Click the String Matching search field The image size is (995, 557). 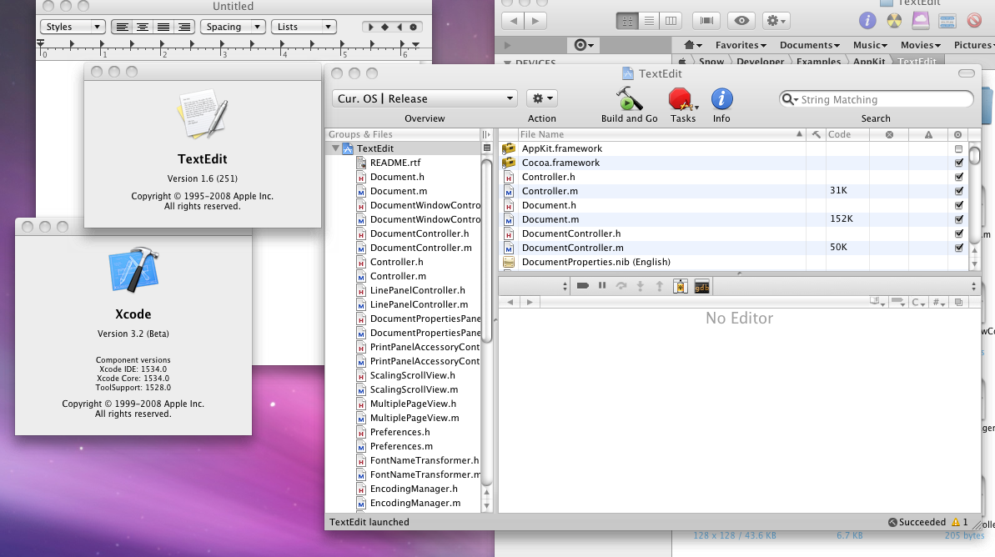coord(876,99)
